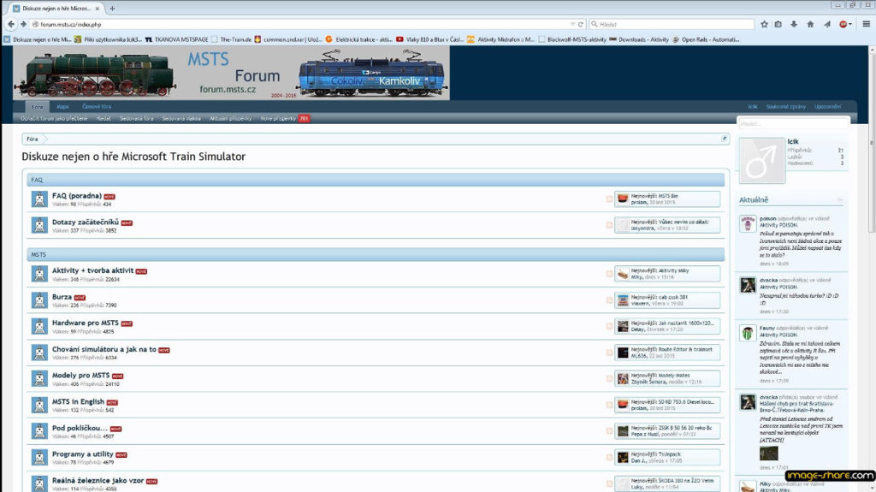Bookmark this page with the star icon
Image resolution: width=876 pixels, height=492 pixels.
click(x=764, y=24)
